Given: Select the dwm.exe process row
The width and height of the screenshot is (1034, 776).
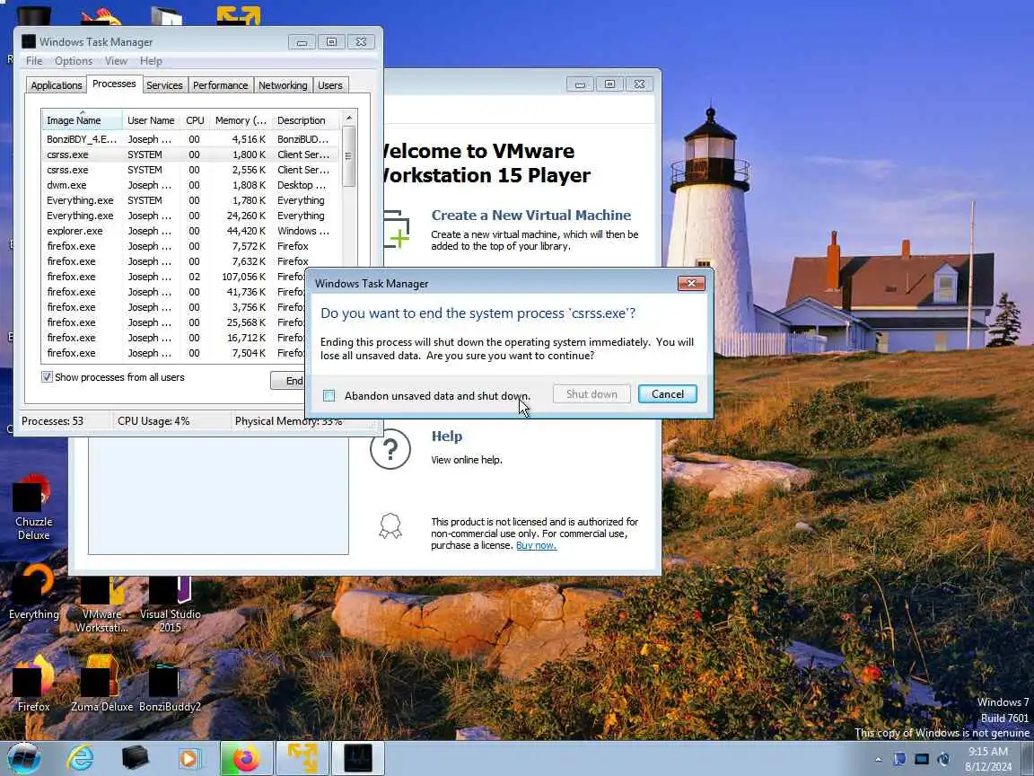Looking at the screenshot, I should [x=191, y=185].
